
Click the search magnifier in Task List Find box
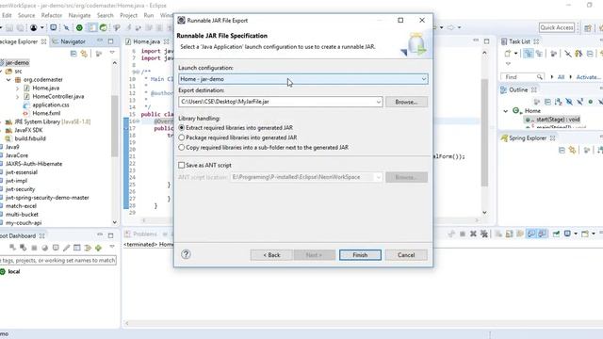pos(540,77)
